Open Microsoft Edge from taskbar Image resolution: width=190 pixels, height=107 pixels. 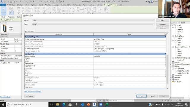(64, 104)
